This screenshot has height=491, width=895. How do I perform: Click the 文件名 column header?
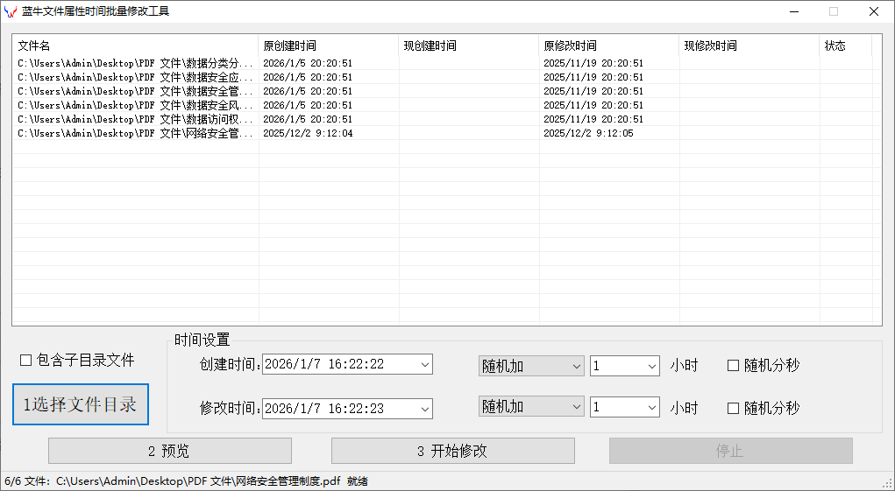click(136, 46)
